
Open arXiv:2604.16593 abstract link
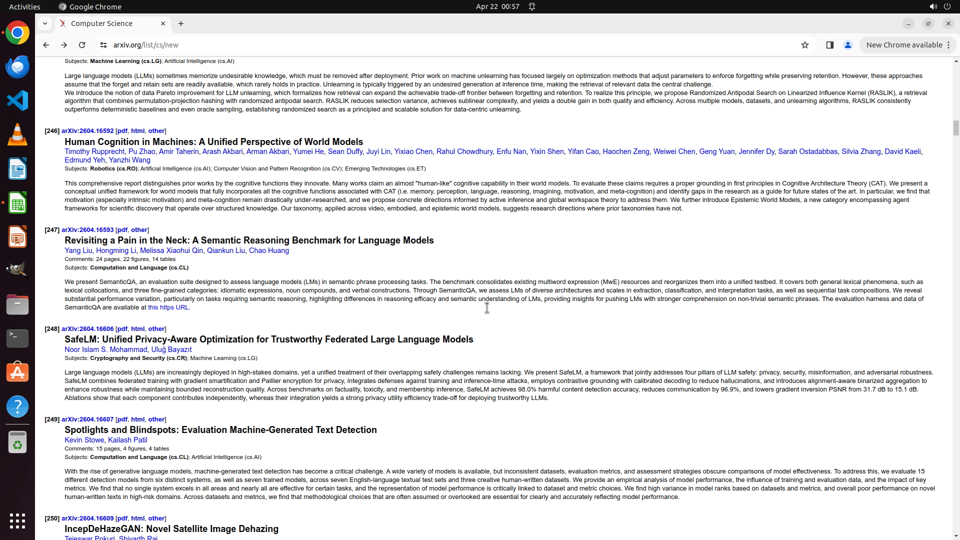click(x=87, y=230)
